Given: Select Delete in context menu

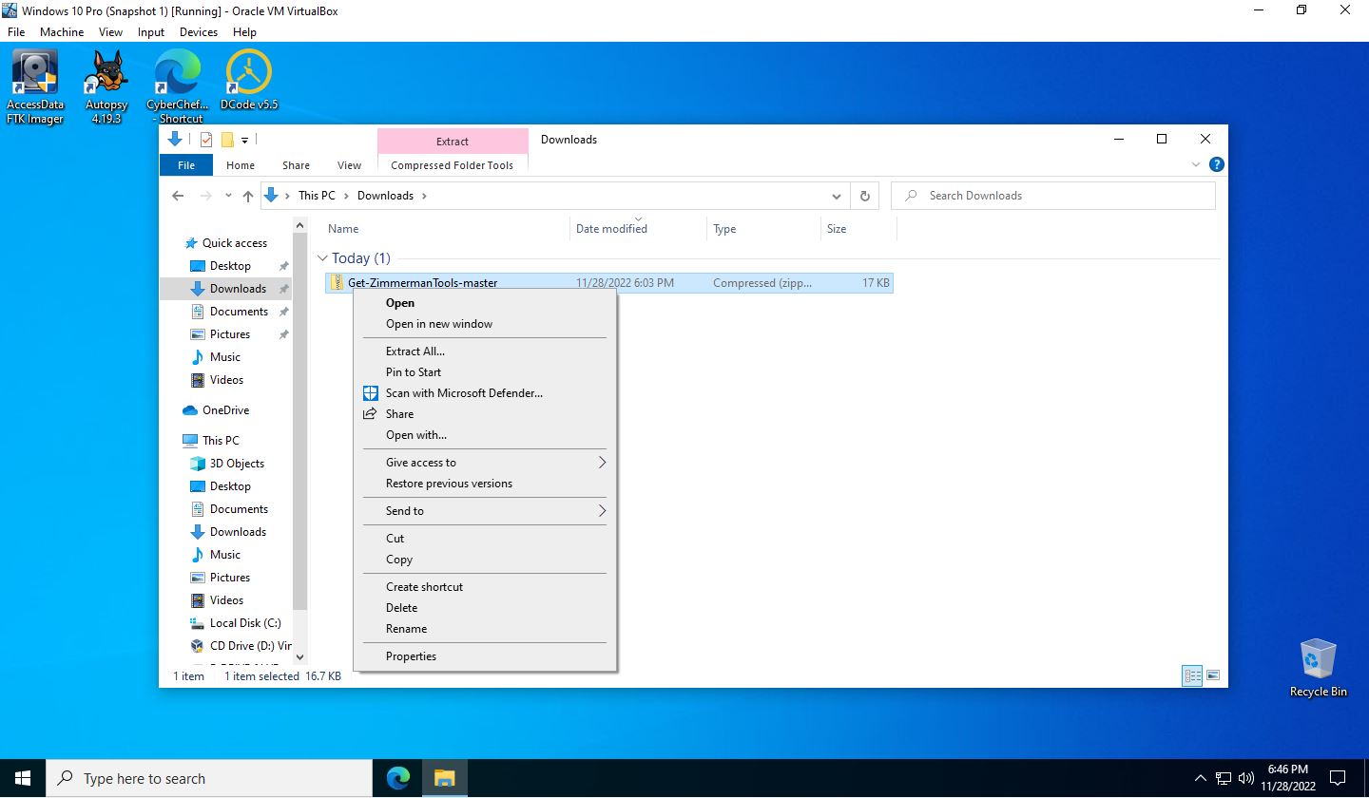Looking at the screenshot, I should coord(484,608).
